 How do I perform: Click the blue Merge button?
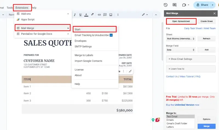(207, 126)
